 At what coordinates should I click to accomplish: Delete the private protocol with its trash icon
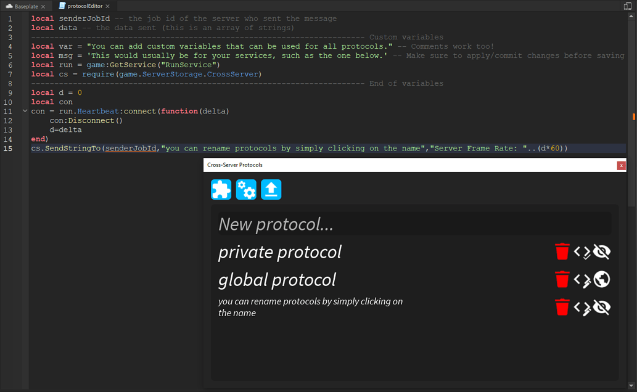point(562,251)
